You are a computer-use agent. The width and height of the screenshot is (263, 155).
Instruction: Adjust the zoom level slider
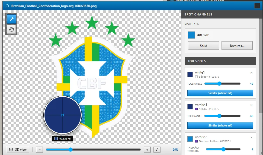93,150
